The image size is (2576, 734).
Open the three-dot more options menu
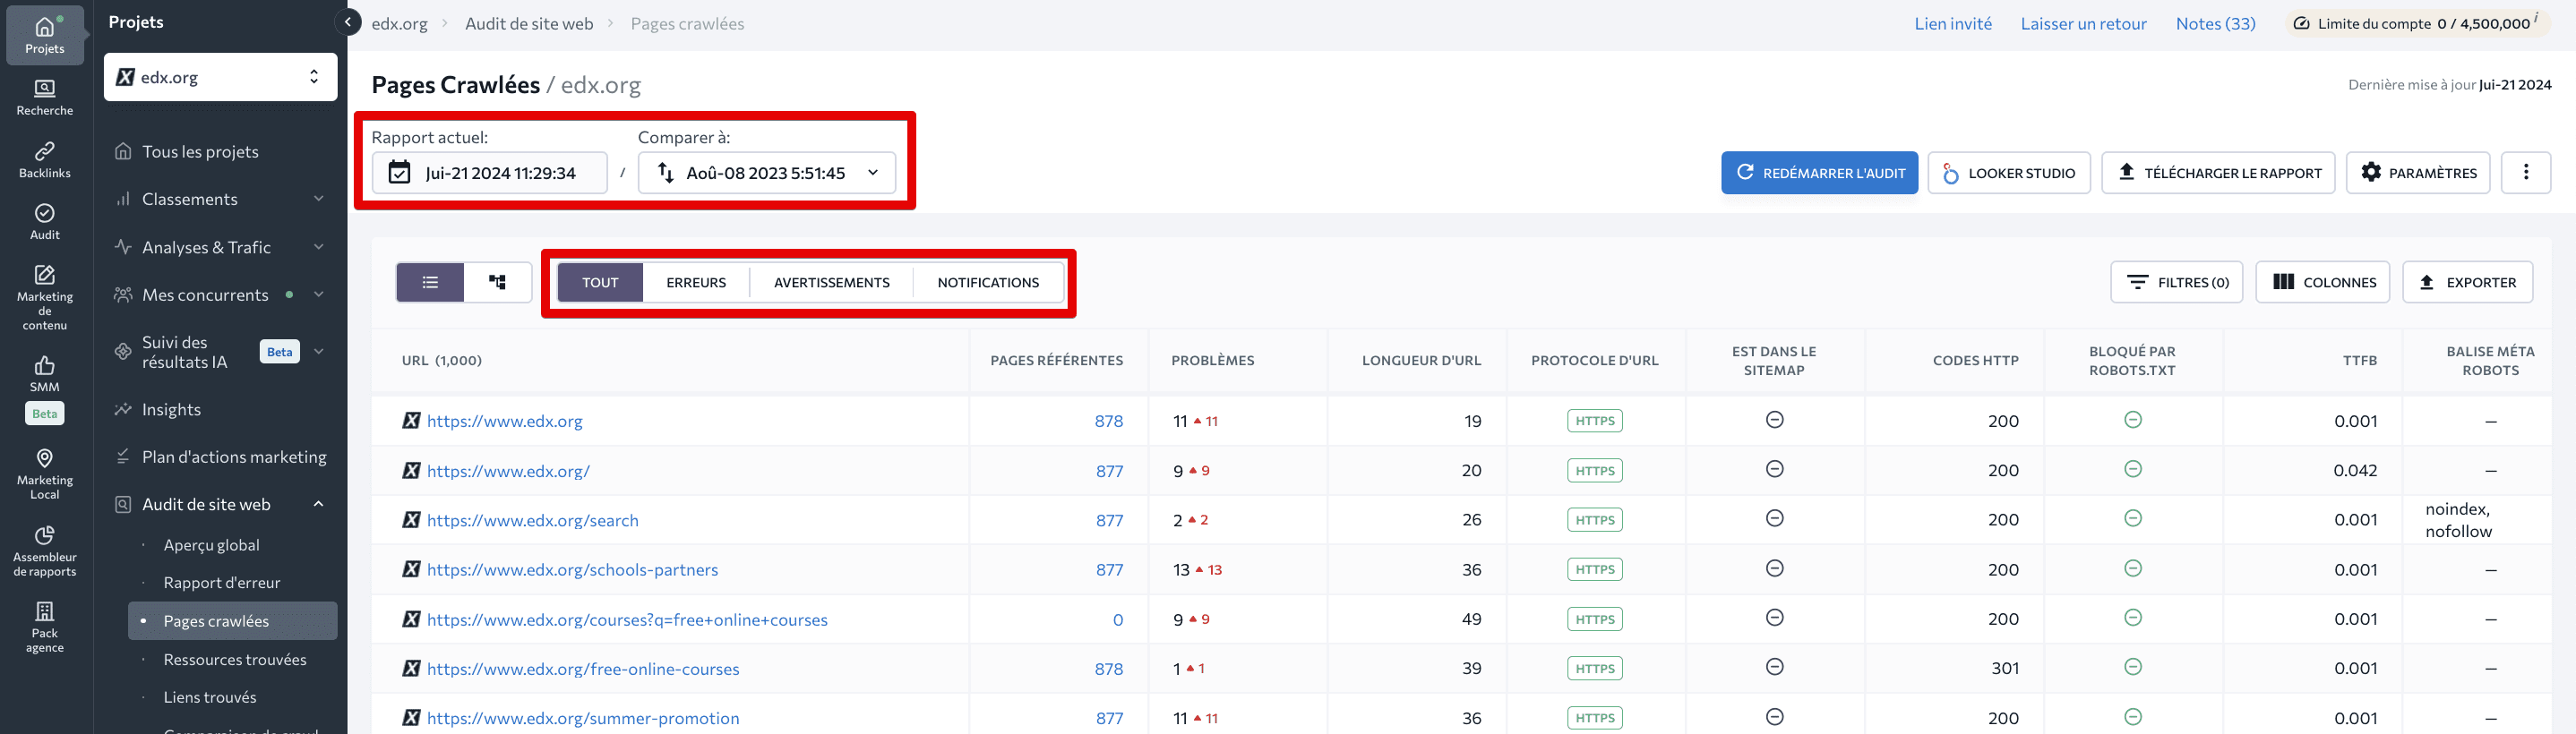coord(2525,172)
